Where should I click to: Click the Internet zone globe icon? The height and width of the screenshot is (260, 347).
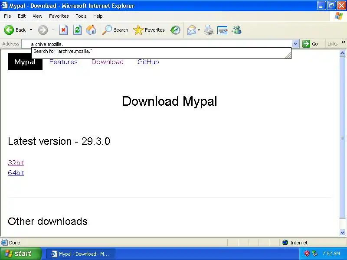[285, 243]
